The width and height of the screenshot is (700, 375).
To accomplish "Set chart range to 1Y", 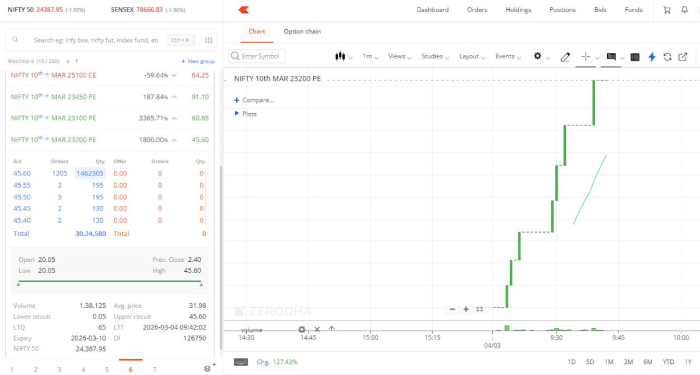I will [689, 362].
